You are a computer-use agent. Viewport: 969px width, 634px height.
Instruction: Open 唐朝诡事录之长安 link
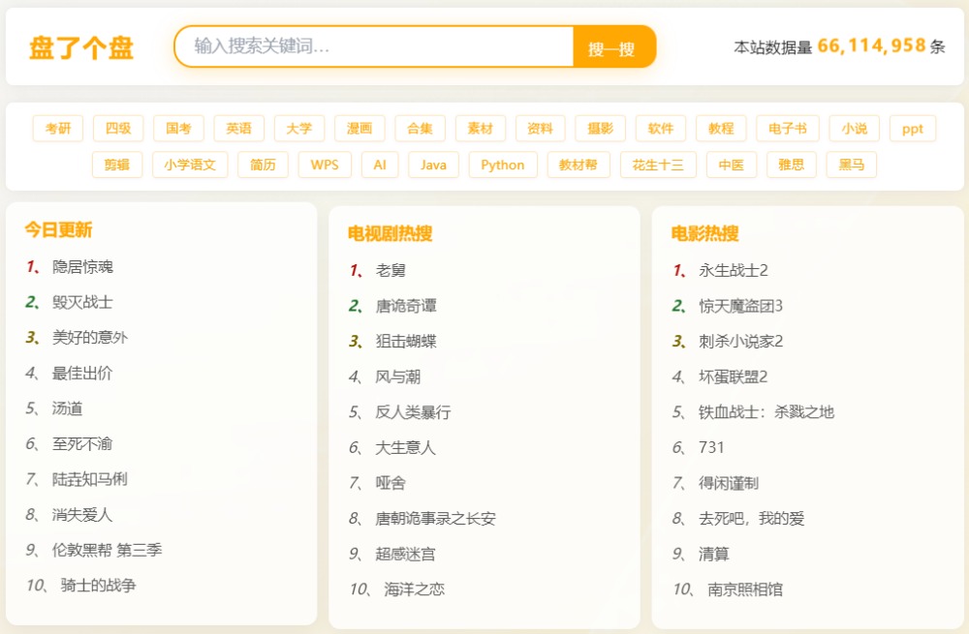[435, 519]
